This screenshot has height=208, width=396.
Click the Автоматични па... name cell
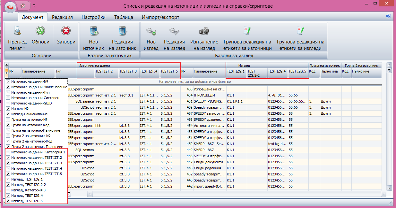[210, 126]
